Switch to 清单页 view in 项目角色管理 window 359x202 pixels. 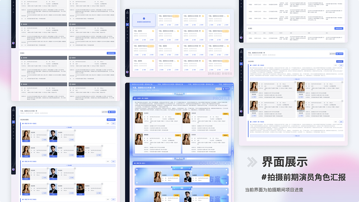tap(105, 112)
